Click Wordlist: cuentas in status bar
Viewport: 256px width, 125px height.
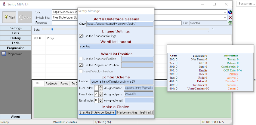65,122
